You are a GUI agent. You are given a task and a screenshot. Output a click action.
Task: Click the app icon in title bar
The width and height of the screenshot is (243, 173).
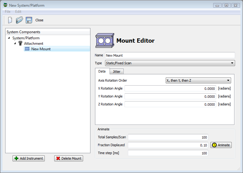5,5
